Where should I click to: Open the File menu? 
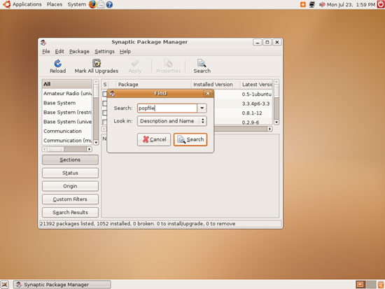click(x=46, y=51)
